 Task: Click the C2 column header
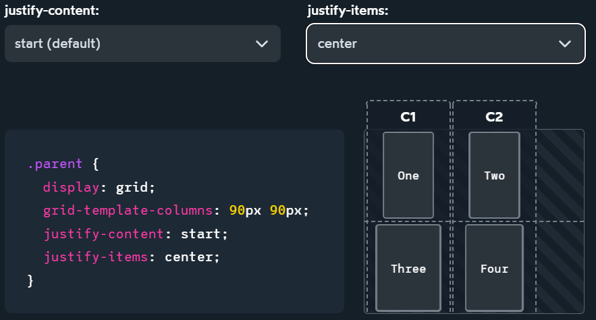click(494, 117)
